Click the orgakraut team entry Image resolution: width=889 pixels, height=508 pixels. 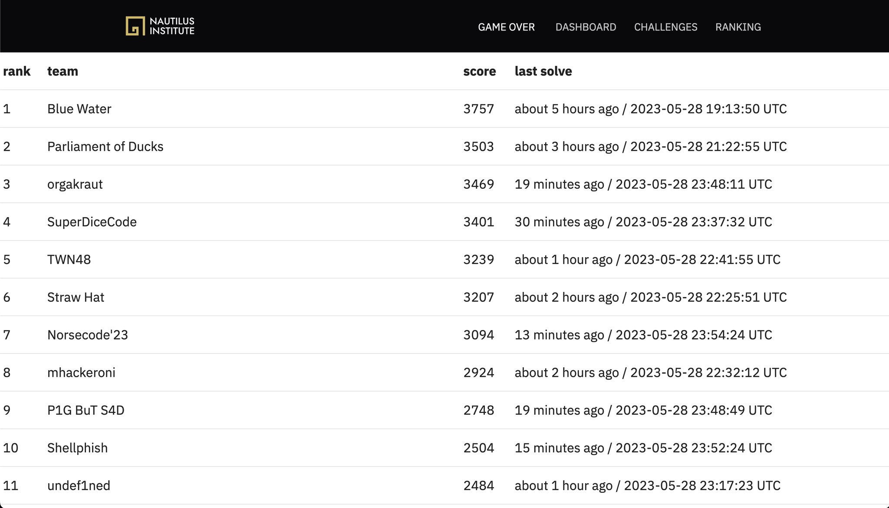(x=75, y=185)
